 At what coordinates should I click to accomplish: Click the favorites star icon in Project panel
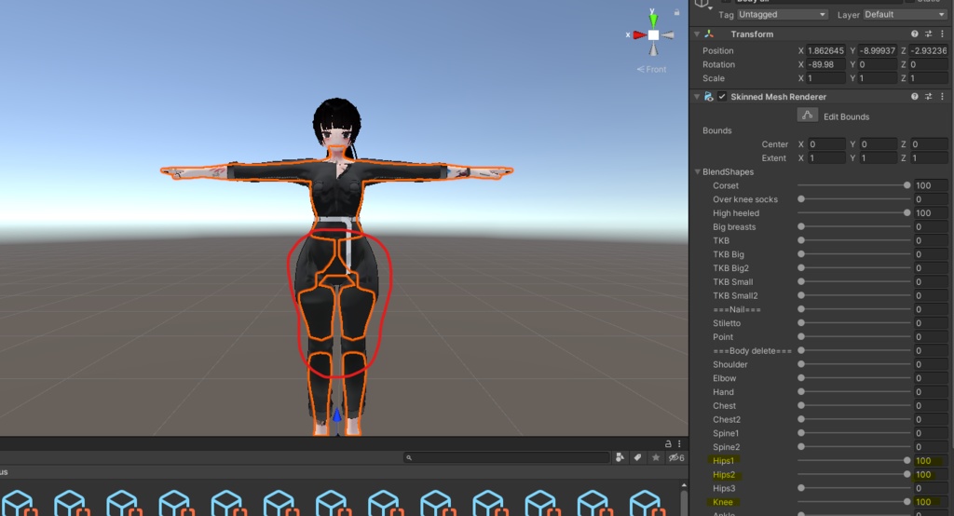point(656,457)
